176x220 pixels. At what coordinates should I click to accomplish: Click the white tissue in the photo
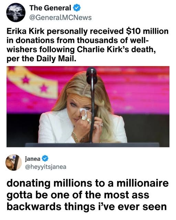tap(84, 111)
